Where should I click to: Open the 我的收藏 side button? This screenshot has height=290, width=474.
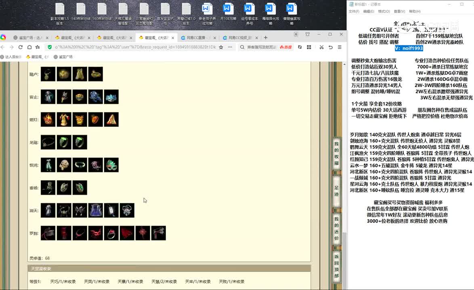point(336,153)
